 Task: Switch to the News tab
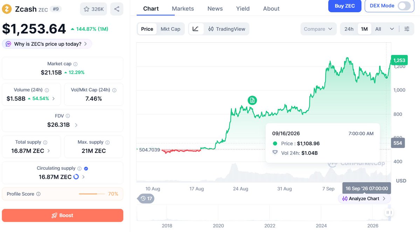215,8
